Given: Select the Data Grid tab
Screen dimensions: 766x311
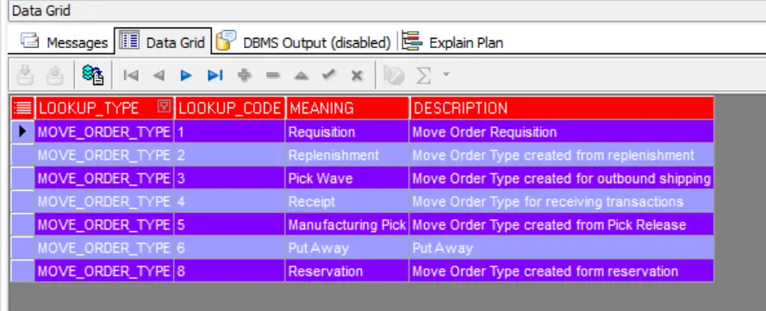Looking at the screenshot, I should [x=163, y=41].
